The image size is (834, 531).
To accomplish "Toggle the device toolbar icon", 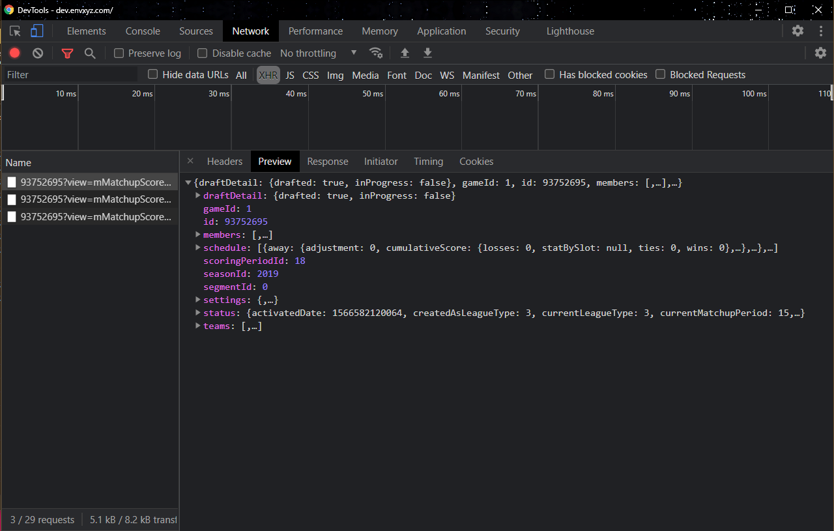I will [x=37, y=31].
